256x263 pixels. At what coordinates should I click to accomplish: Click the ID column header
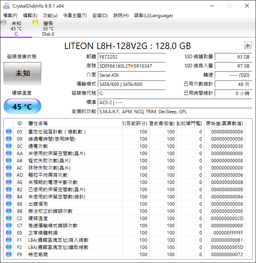click(x=19, y=124)
